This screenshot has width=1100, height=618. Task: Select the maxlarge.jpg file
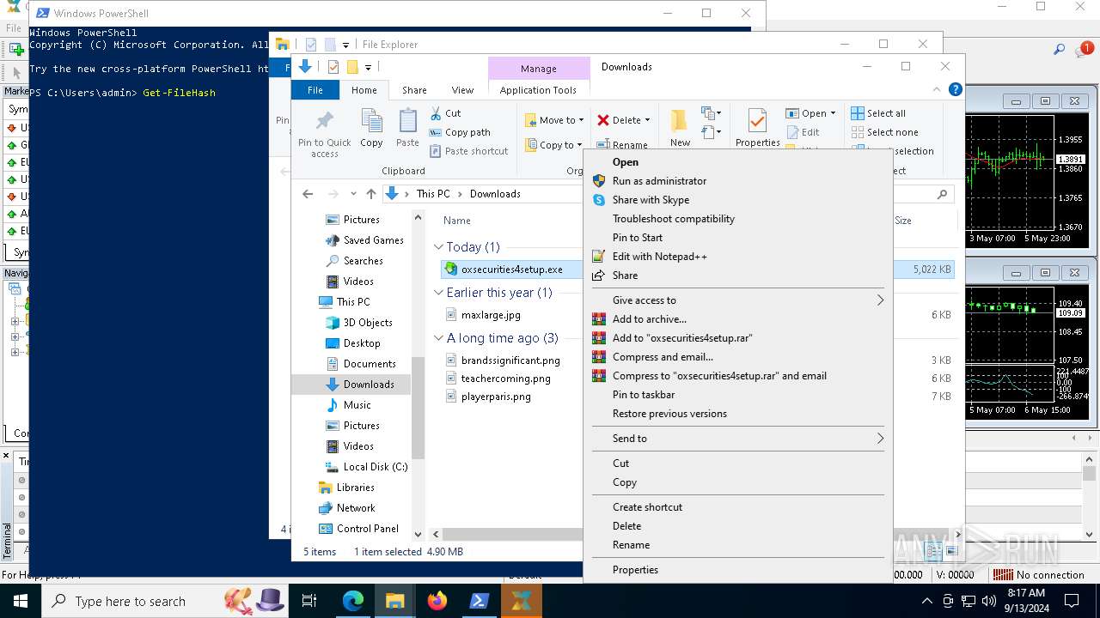coord(491,315)
